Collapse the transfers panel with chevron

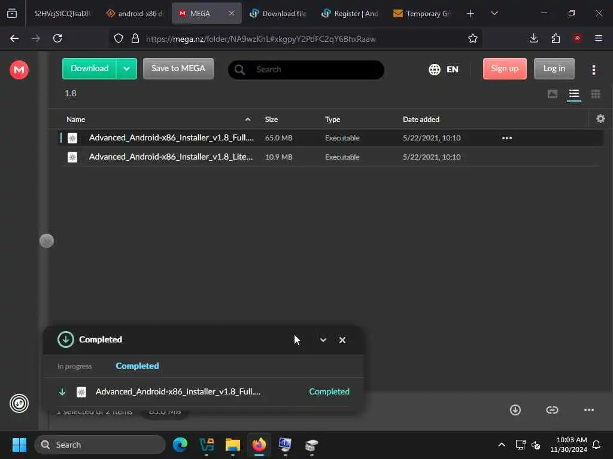(x=323, y=340)
